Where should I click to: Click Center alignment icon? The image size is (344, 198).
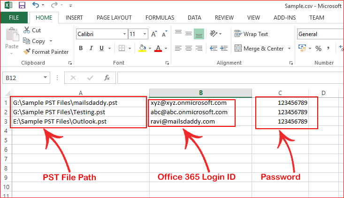(189, 48)
